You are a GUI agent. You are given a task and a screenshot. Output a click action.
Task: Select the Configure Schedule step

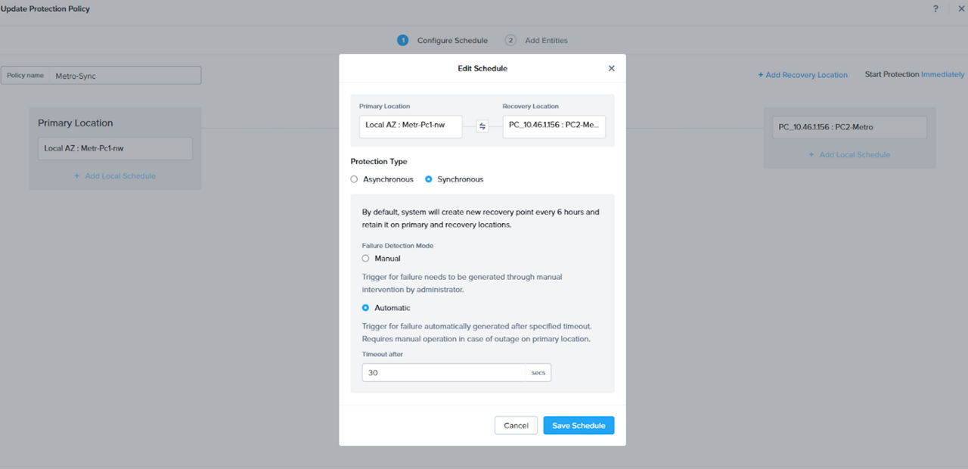click(x=451, y=40)
